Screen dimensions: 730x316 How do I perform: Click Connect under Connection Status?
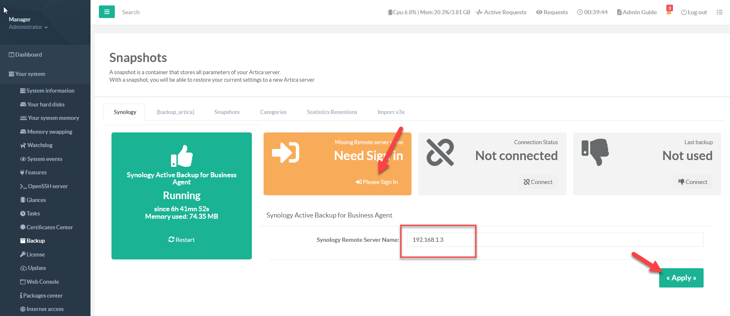click(x=538, y=182)
